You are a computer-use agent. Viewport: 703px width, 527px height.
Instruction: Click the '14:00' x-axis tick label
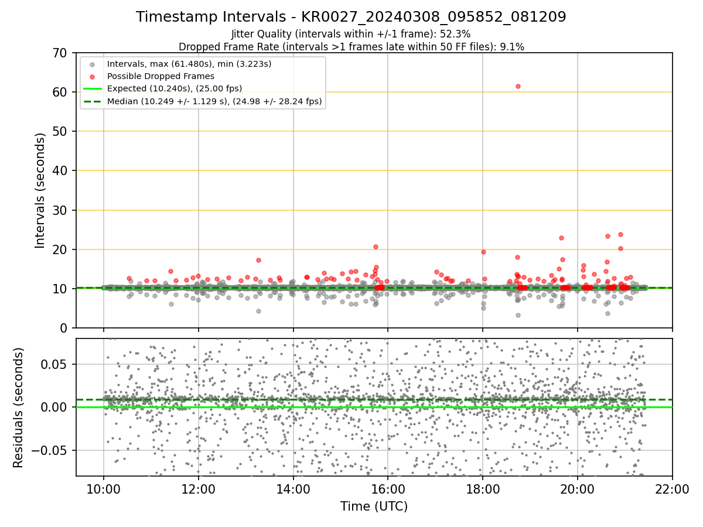(x=293, y=491)
